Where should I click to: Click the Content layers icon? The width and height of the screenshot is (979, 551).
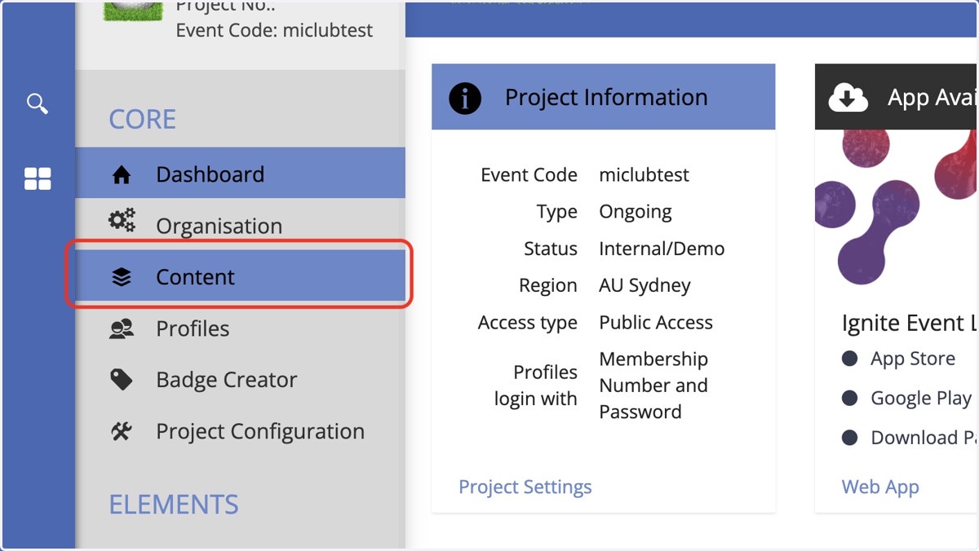pyautogui.click(x=122, y=277)
